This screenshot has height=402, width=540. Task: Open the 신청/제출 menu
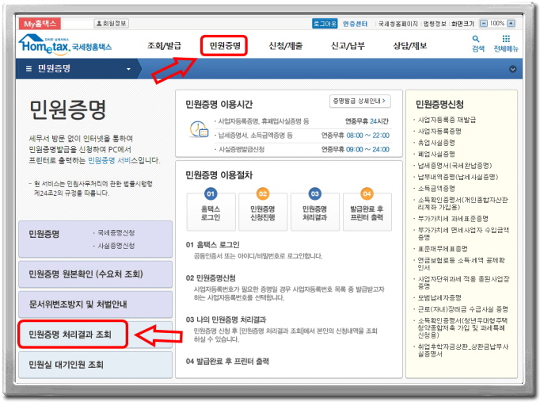(x=286, y=45)
